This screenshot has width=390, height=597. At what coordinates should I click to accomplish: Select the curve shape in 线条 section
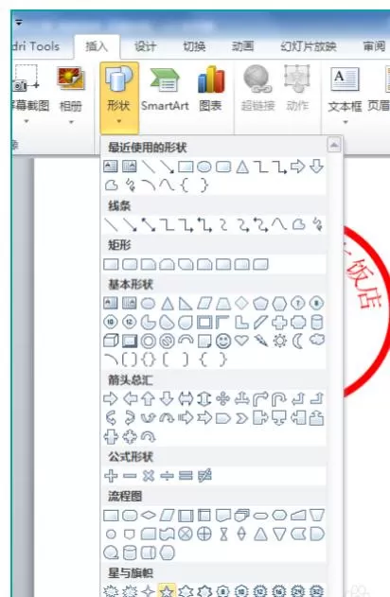[x=279, y=224]
